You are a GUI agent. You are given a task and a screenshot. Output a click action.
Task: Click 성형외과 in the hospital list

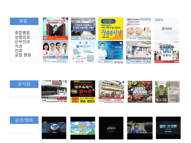tap(22, 37)
